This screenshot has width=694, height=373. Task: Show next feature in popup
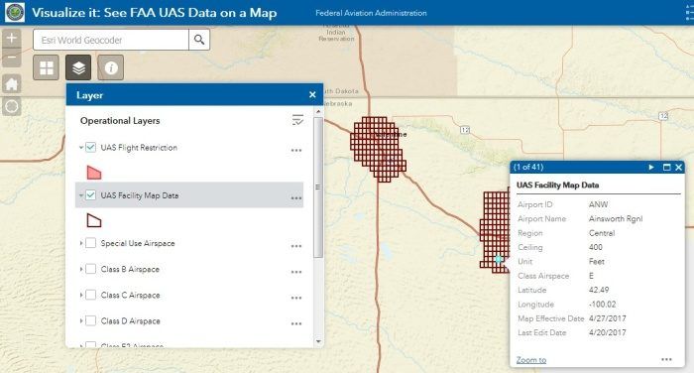click(651, 167)
